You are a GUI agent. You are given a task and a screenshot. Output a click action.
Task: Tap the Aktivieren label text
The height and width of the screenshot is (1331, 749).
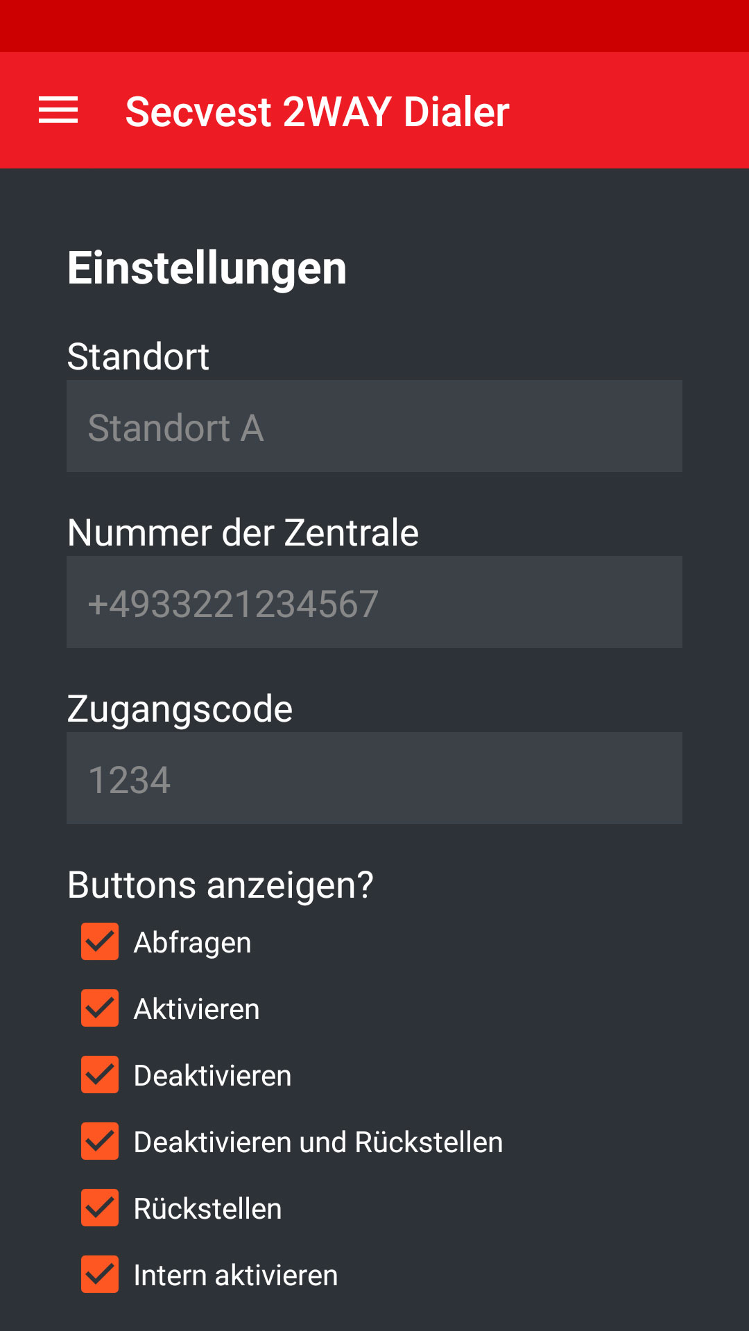[196, 1009]
